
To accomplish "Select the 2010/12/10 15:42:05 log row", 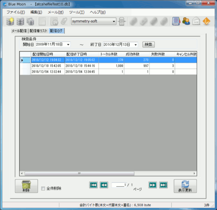I will pyautogui.click(x=108, y=66).
